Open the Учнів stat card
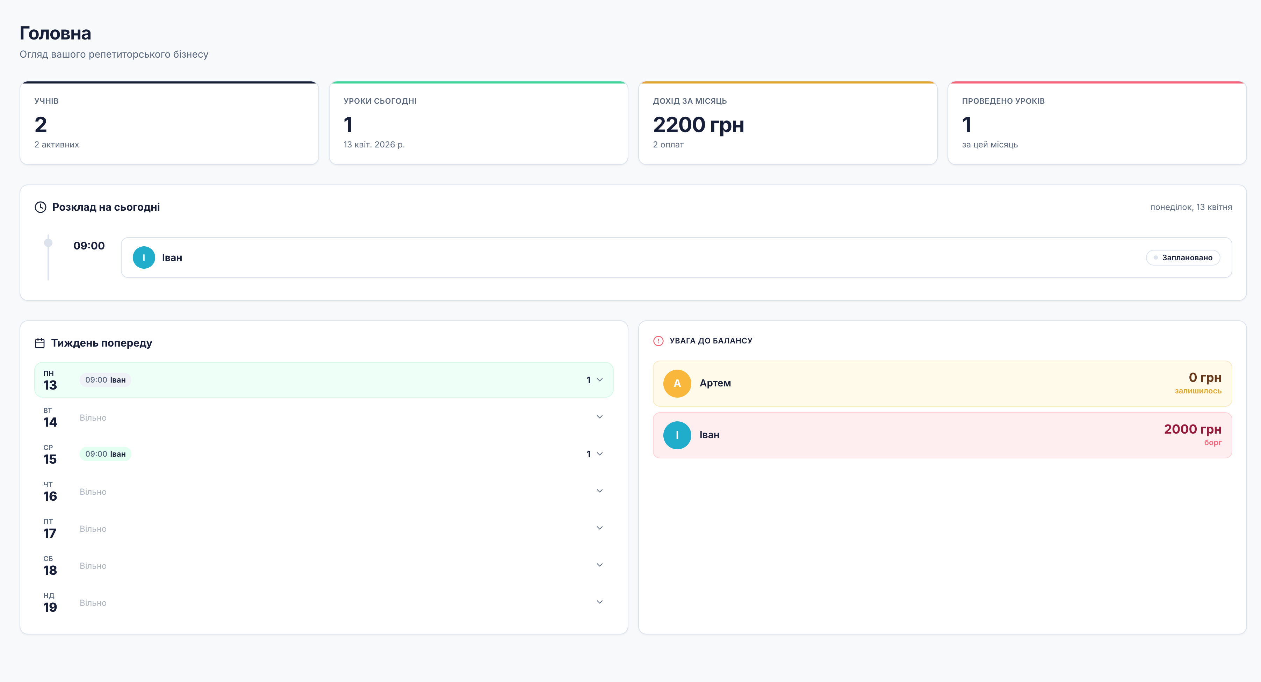 pos(169,123)
